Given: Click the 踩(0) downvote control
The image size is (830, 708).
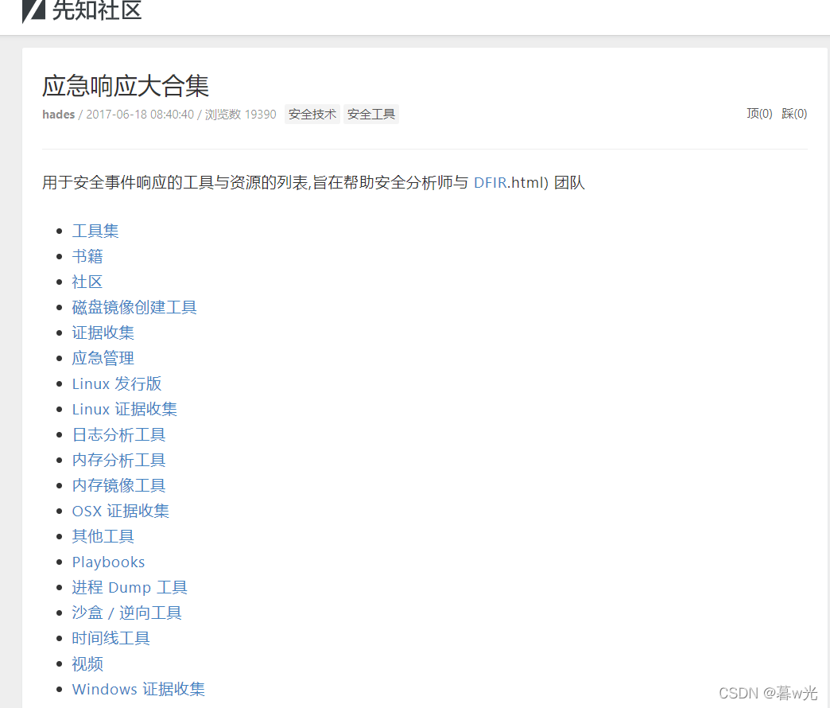Looking at the screenshot, I should 793,114.
